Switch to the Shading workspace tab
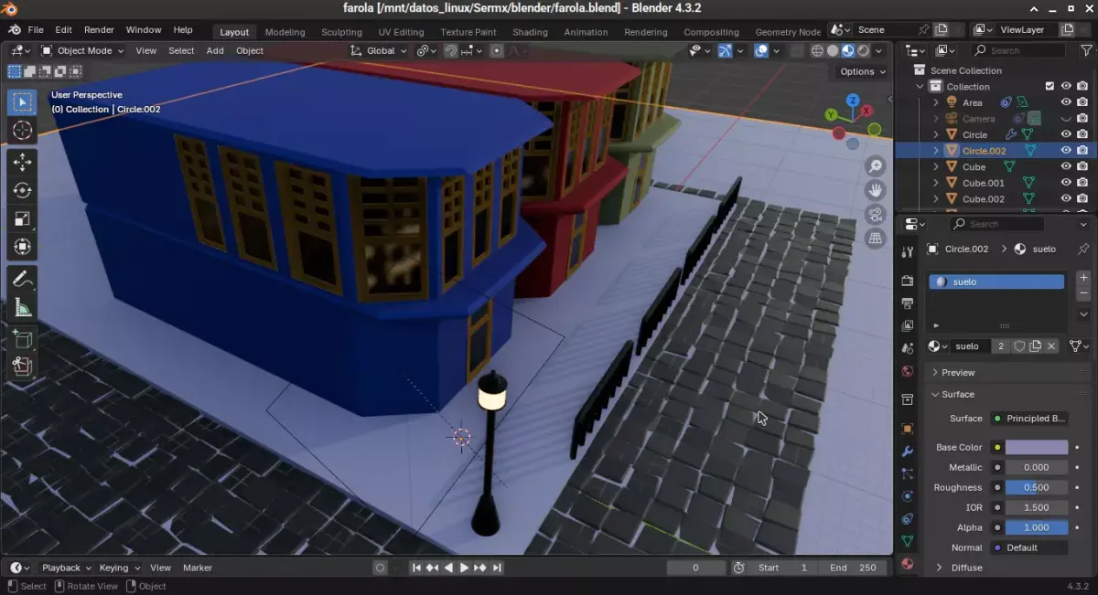This screenshot has height=595, width=1098. tap(530, 32)
